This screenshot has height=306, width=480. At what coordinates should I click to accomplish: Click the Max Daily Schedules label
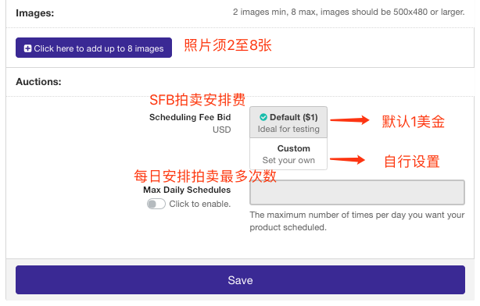coord(187,190)
